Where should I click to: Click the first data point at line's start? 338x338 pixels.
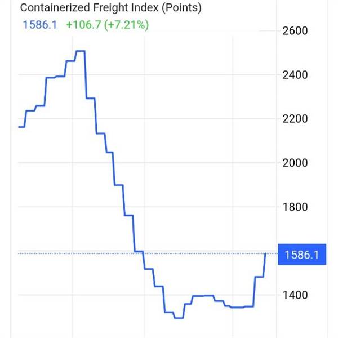[19, 127]
